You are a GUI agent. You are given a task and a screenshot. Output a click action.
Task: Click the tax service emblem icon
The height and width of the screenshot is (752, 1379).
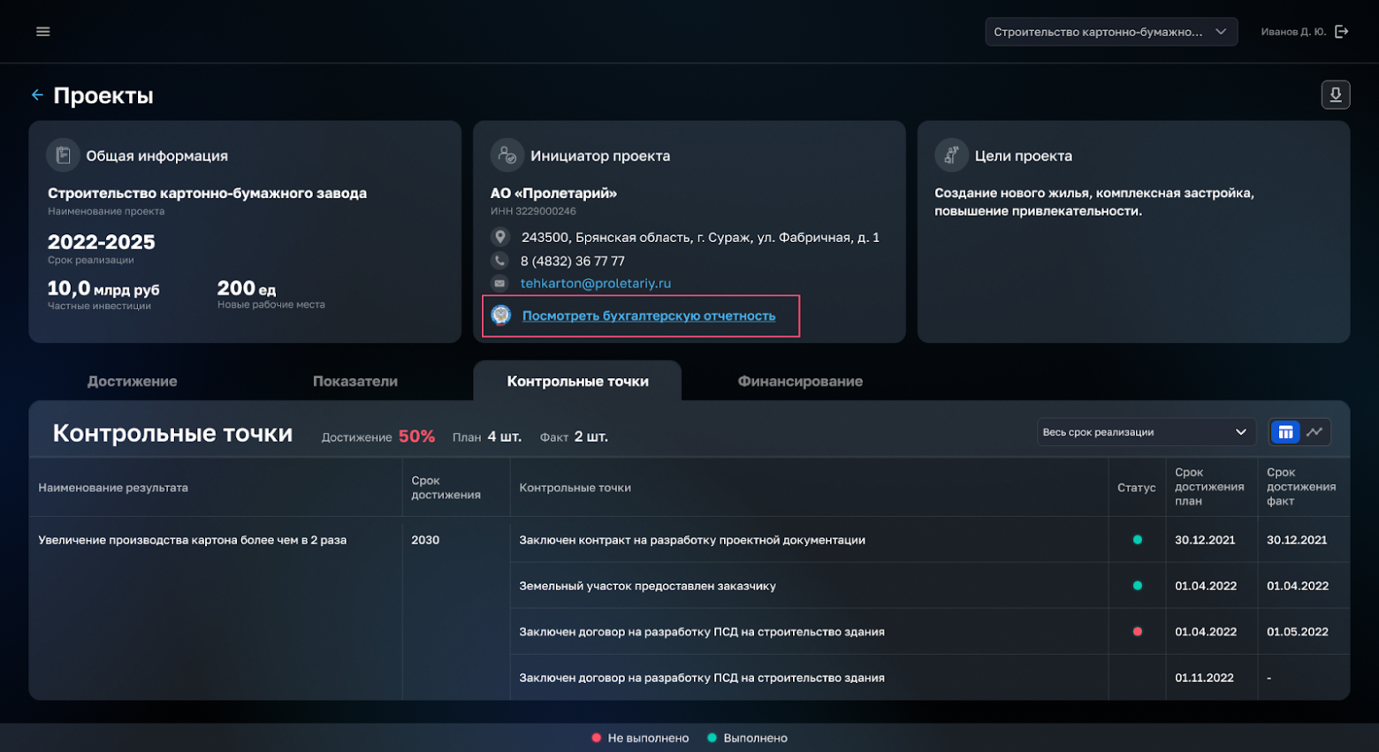[501, 315]
